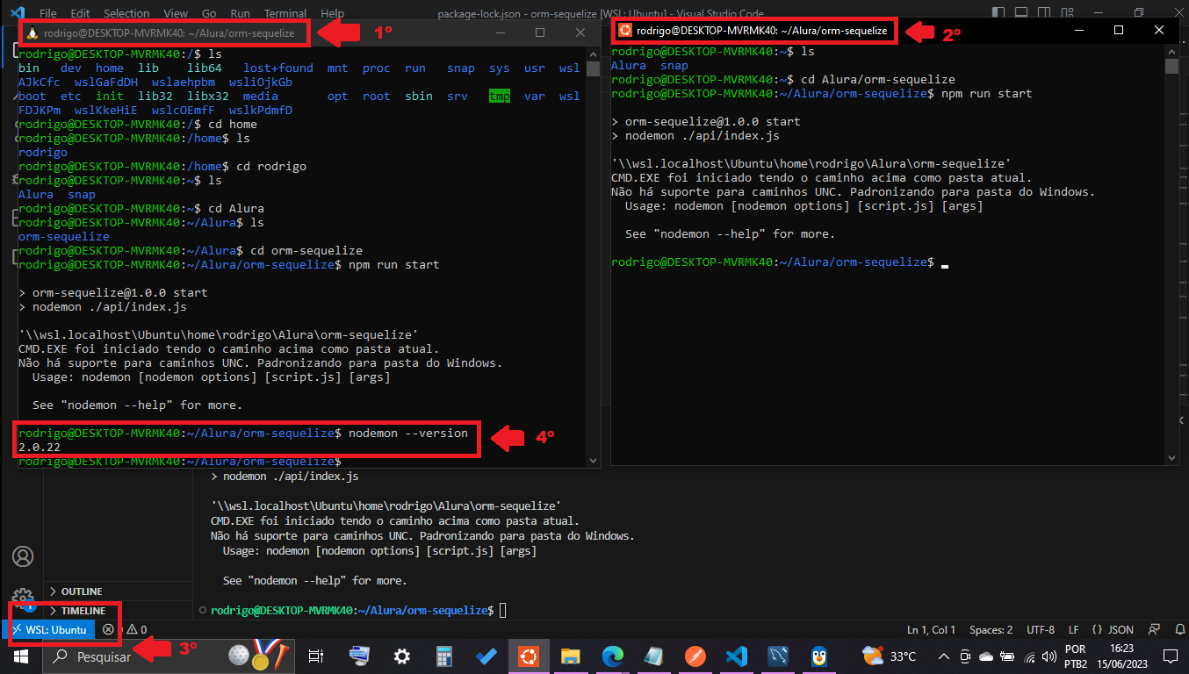Click highlighted 'tmp' folder in left terminal
Image resolution: width=1189 pixels, height=674 pixels.
pos(500,97)
